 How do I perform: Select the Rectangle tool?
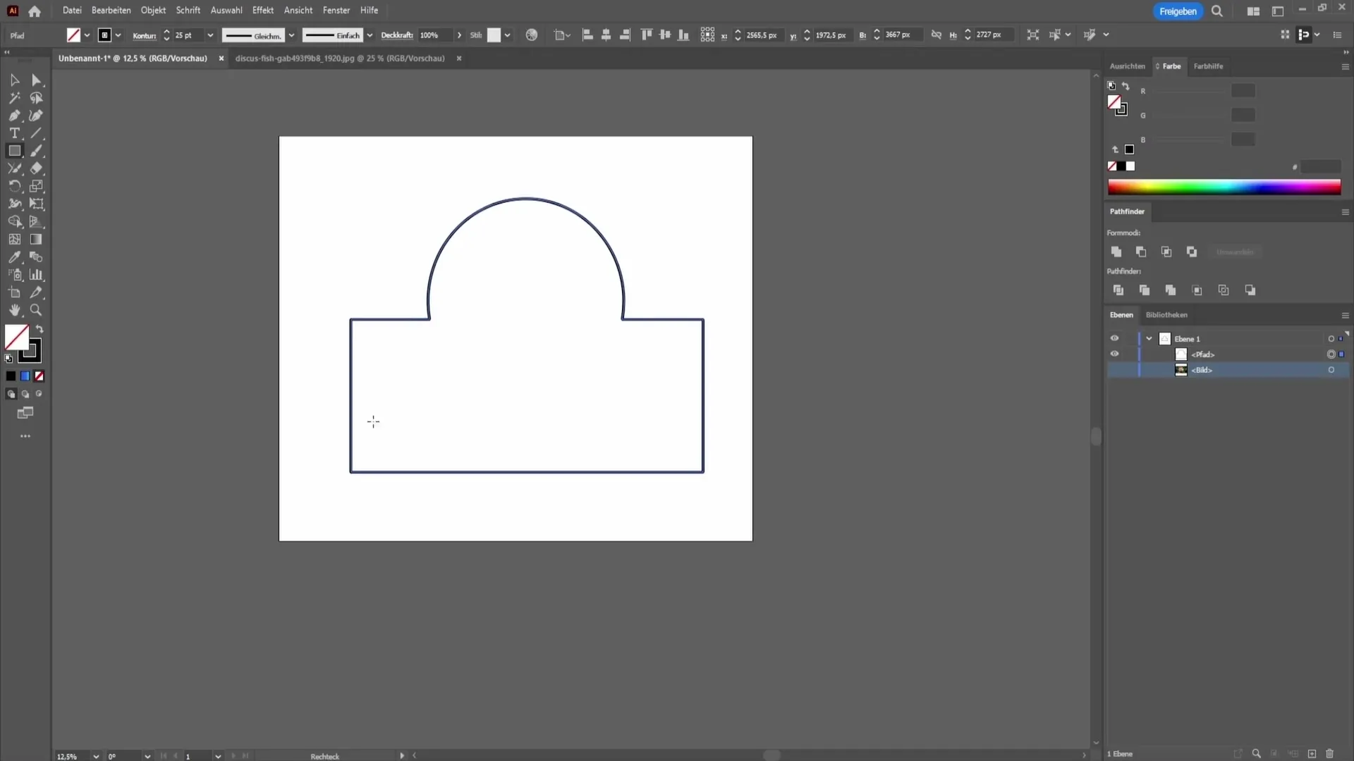(x=14, y=151)
